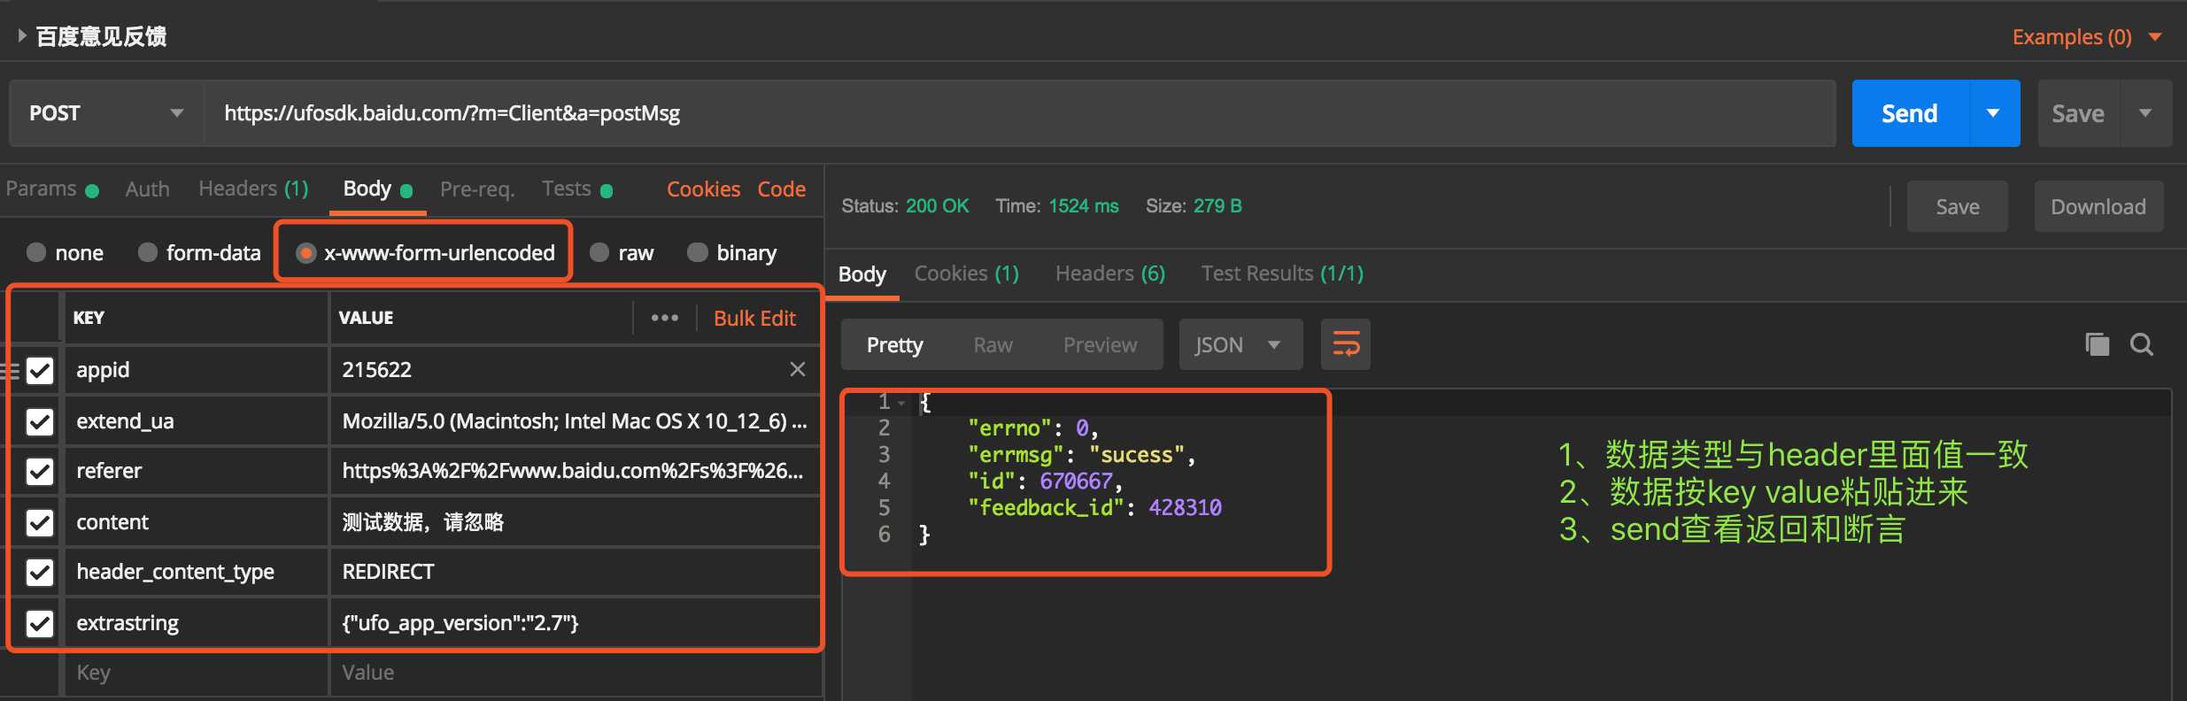Image resolution: width=2187 pixels, height=701 pixels.
Task: Open response Headers (6) tab
Action: click(1110, 273)
